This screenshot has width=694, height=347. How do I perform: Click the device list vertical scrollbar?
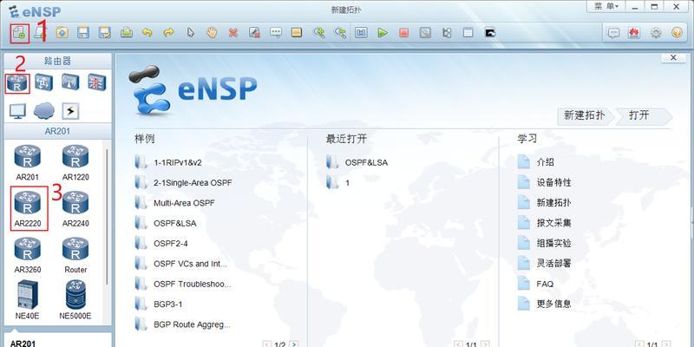pyautogui.click(x=107, y=217)
